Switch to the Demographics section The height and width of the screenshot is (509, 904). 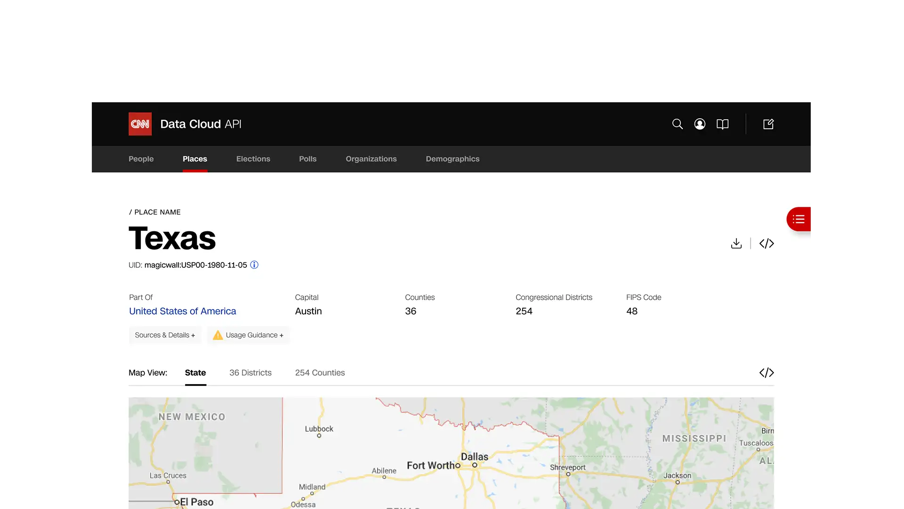[452, 159]
